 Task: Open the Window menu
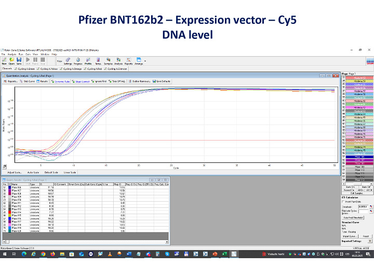click(45, 54)
